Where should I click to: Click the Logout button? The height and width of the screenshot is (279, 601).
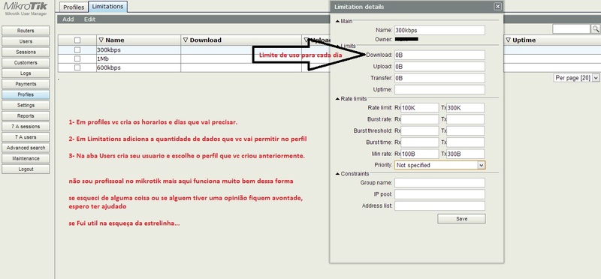[x=26, y=169]
